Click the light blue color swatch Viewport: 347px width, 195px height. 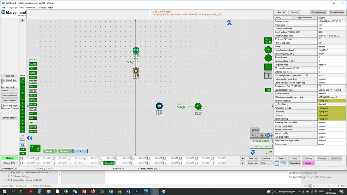point(277,163)
